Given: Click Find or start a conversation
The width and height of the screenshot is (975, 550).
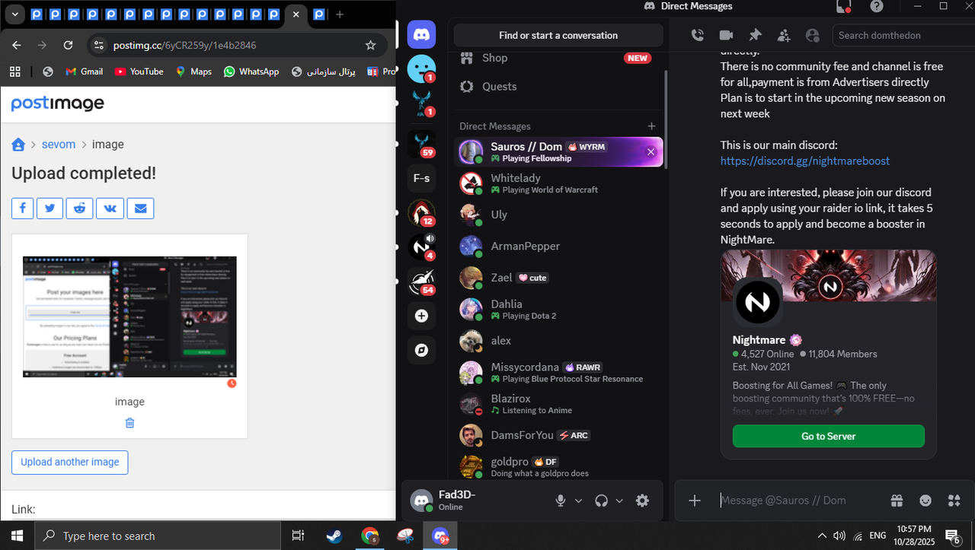Looking at the screenshot, I should pyautogui.click(x=558, y=35).
